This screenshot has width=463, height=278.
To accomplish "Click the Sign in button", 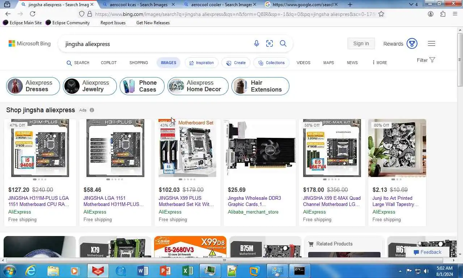I will pyautogui.click(x=361, y=43).
